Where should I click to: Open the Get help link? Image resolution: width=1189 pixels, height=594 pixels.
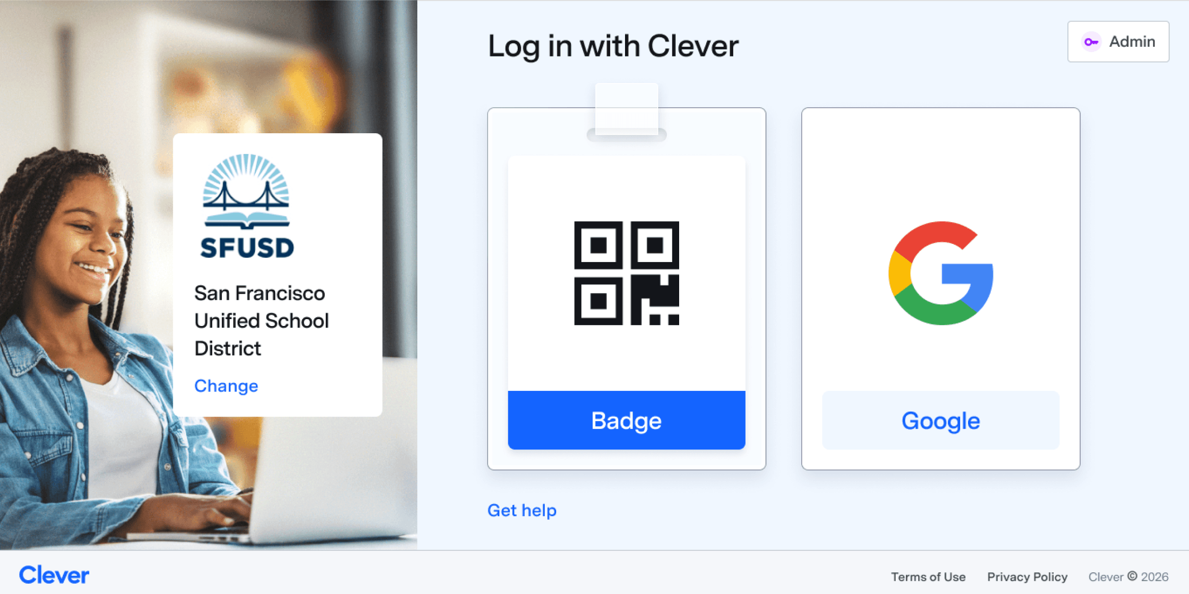pos(522,510)
